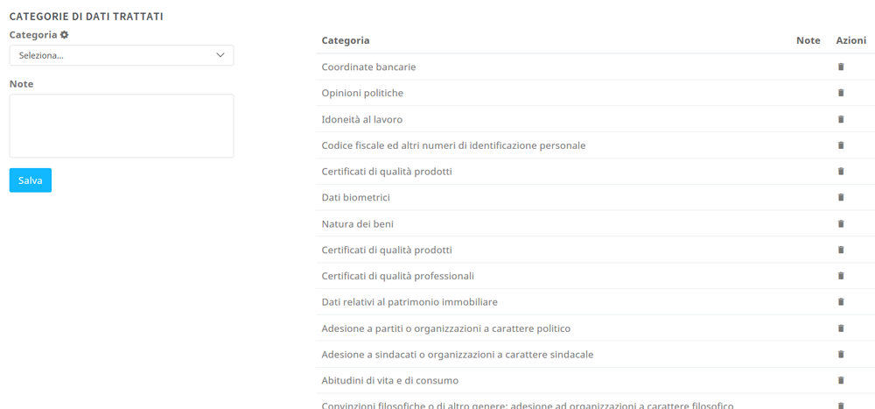Delete Adesione a partiti politico row
This screenshot has height=409, width=875.
click(841, 328)
